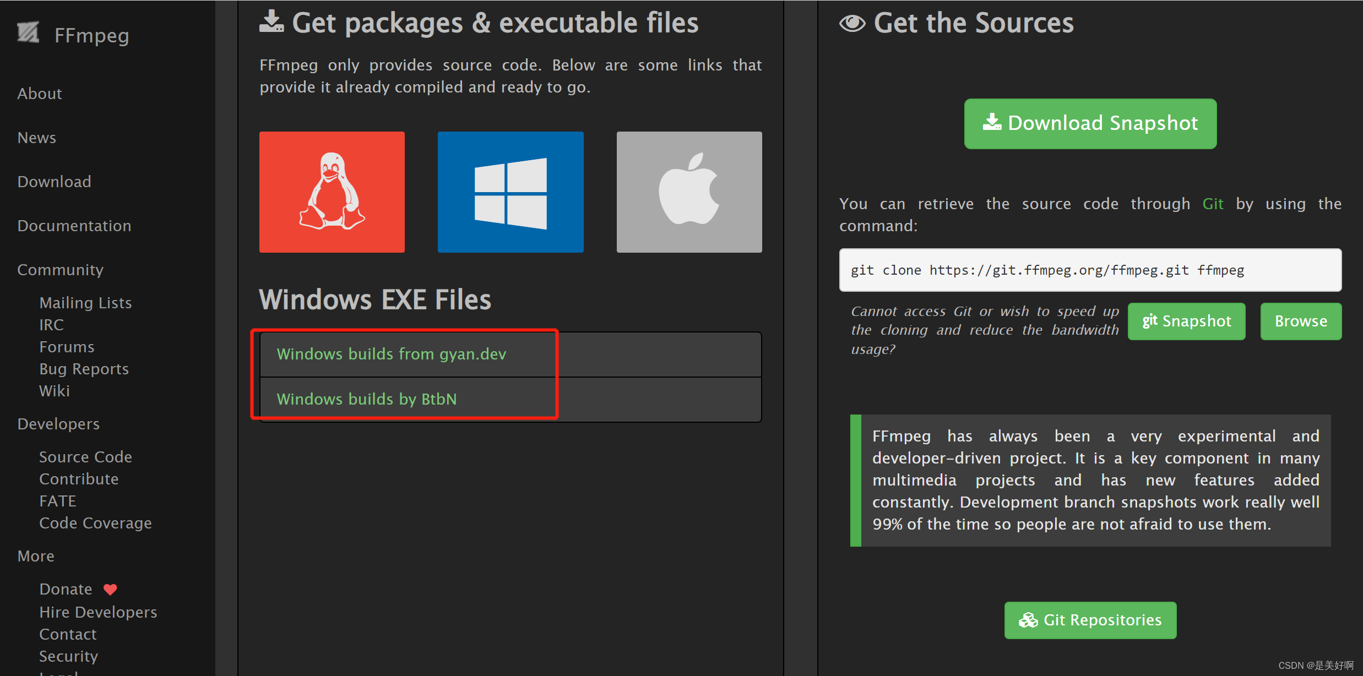
Task: Open Windows builds by BtbN link
Action: point(367,399)
